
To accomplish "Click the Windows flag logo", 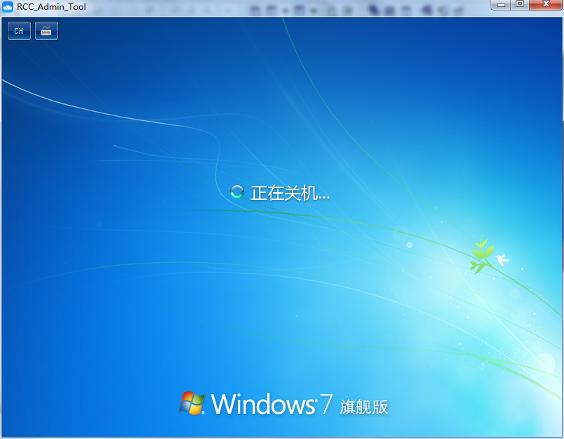I will click(192, 403).
